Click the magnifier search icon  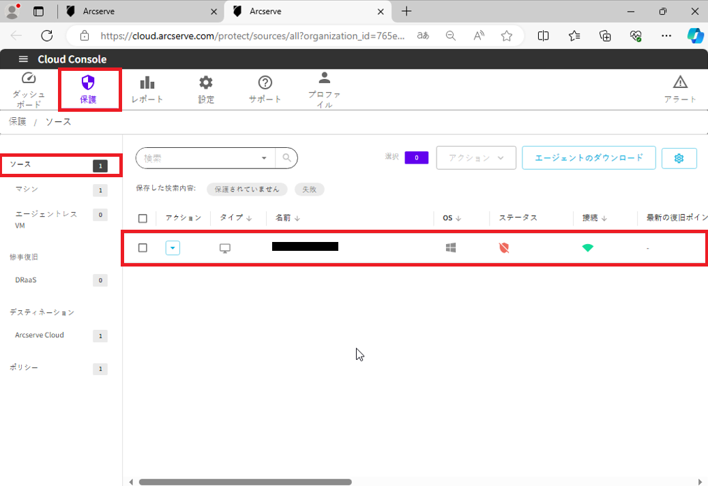tap(286, 158)
